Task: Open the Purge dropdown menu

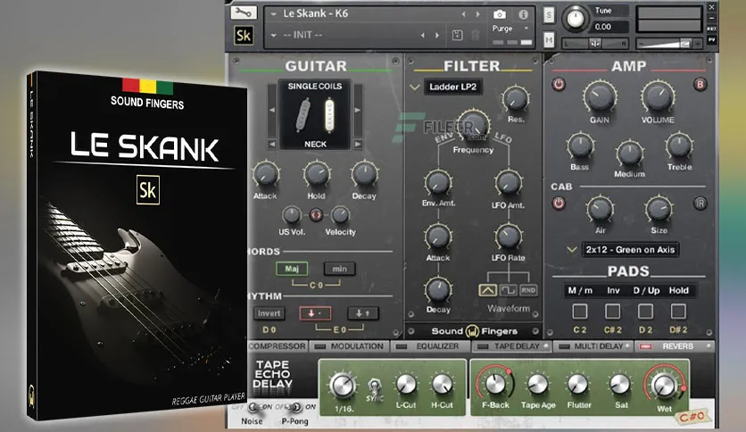Action: pyautogui.click(x=510, y=29)
